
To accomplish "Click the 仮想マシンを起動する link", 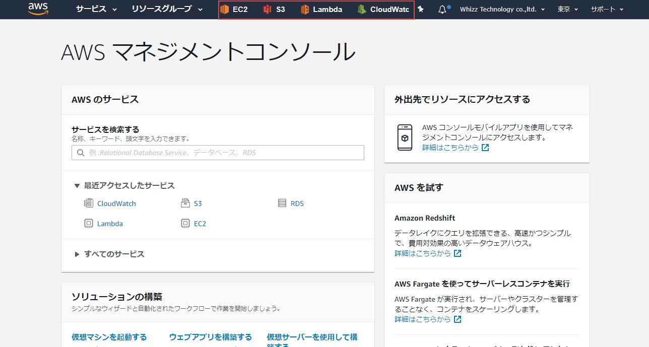I will tap(108, 337).
